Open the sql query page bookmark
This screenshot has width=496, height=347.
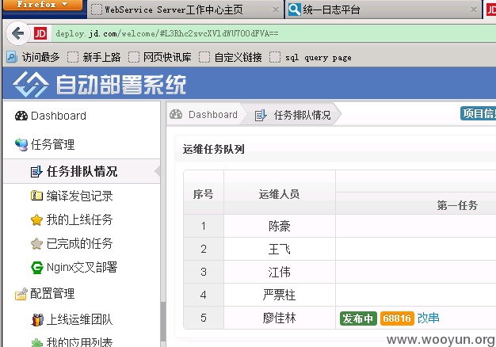point(311,57)
